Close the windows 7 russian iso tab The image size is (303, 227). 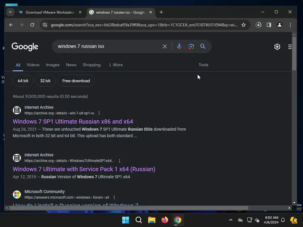(151, 12)
